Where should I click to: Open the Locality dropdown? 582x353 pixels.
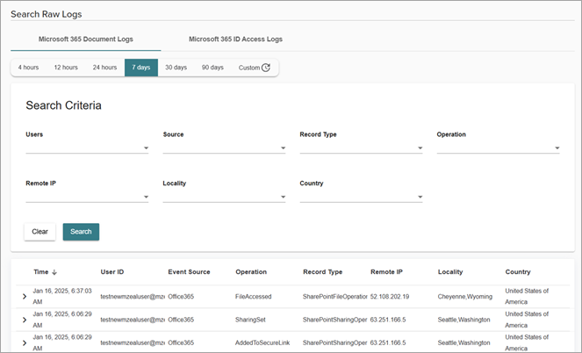[x=224, y=197]
